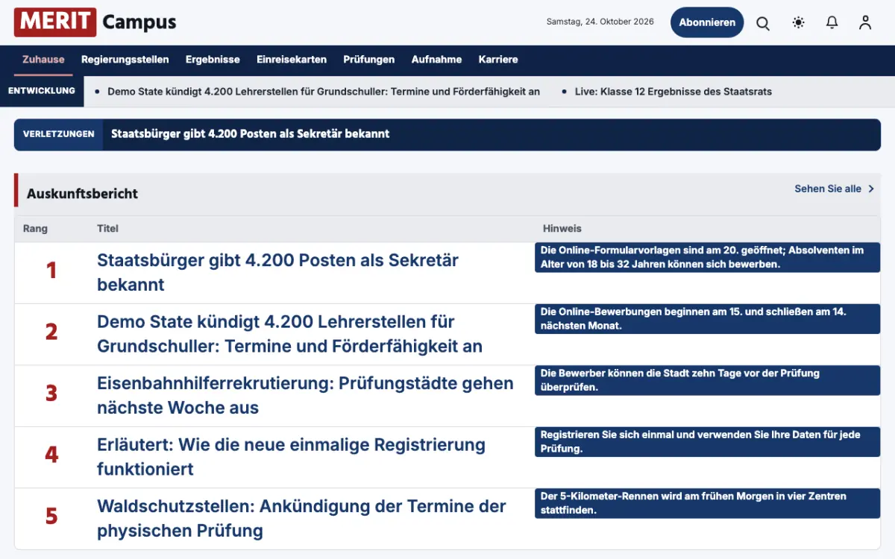
Task: Open the Aufnahme menu item
Action: click(x=436, y=60)
